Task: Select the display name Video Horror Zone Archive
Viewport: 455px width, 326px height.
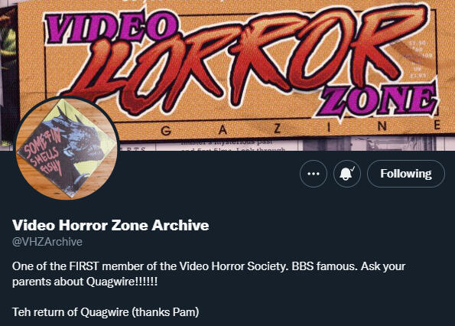Action: click(111, 225)
